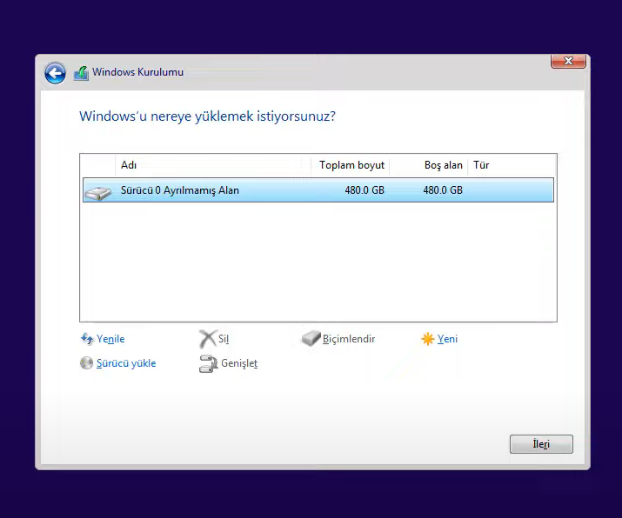Click the 480.0 GB free space value

pyautogui.click(x=443, y=190)
